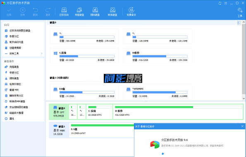Close the About AOMEI Partition Assistant dialog
Viewport: 246px width, 157px height.
pos(242,126)
